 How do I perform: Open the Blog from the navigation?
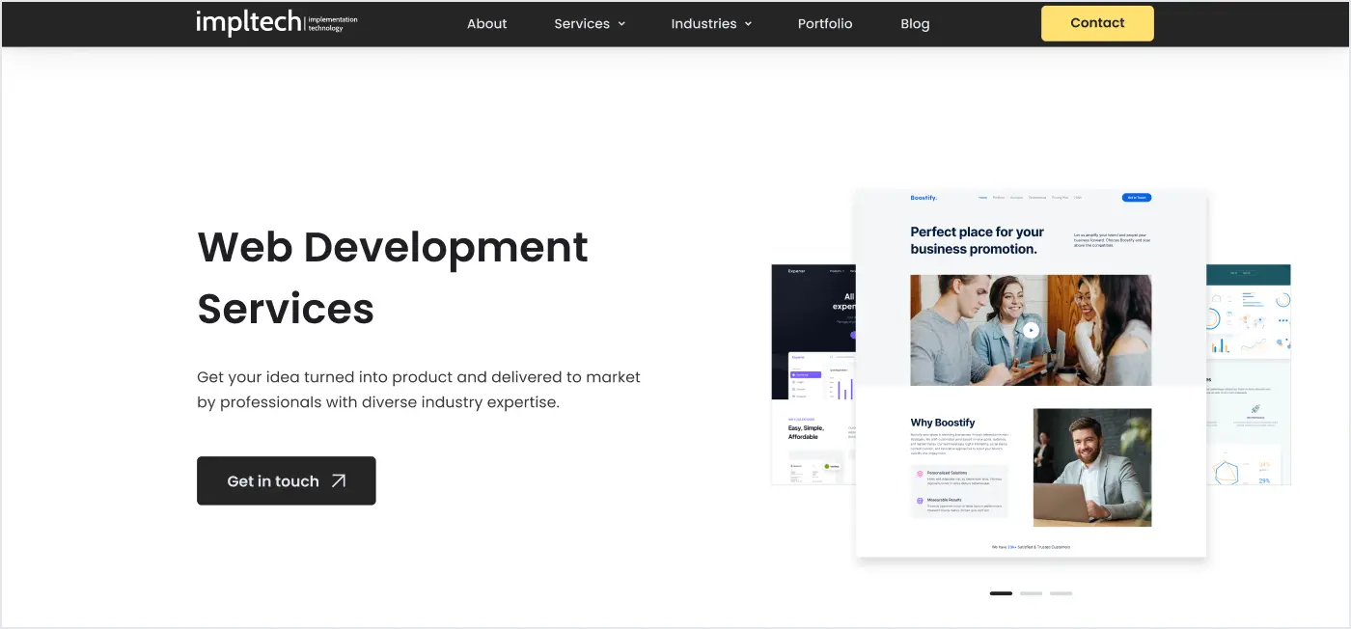(914, 24)
